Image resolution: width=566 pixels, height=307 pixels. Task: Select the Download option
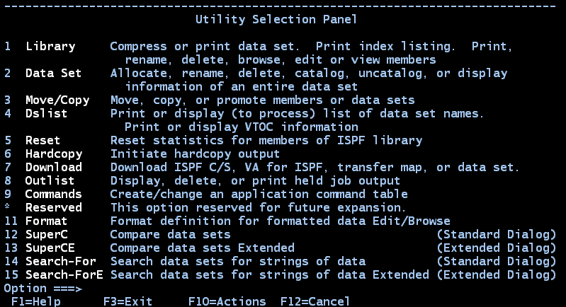pyautogui.click(x=54, y=167)
